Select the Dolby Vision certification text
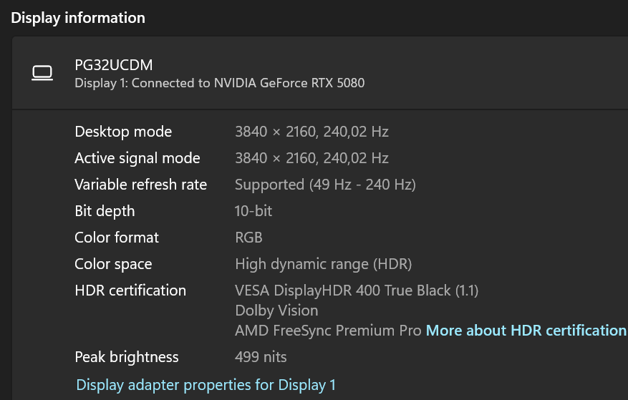Viewport: 628px width, 400px height. click(276, 311)
